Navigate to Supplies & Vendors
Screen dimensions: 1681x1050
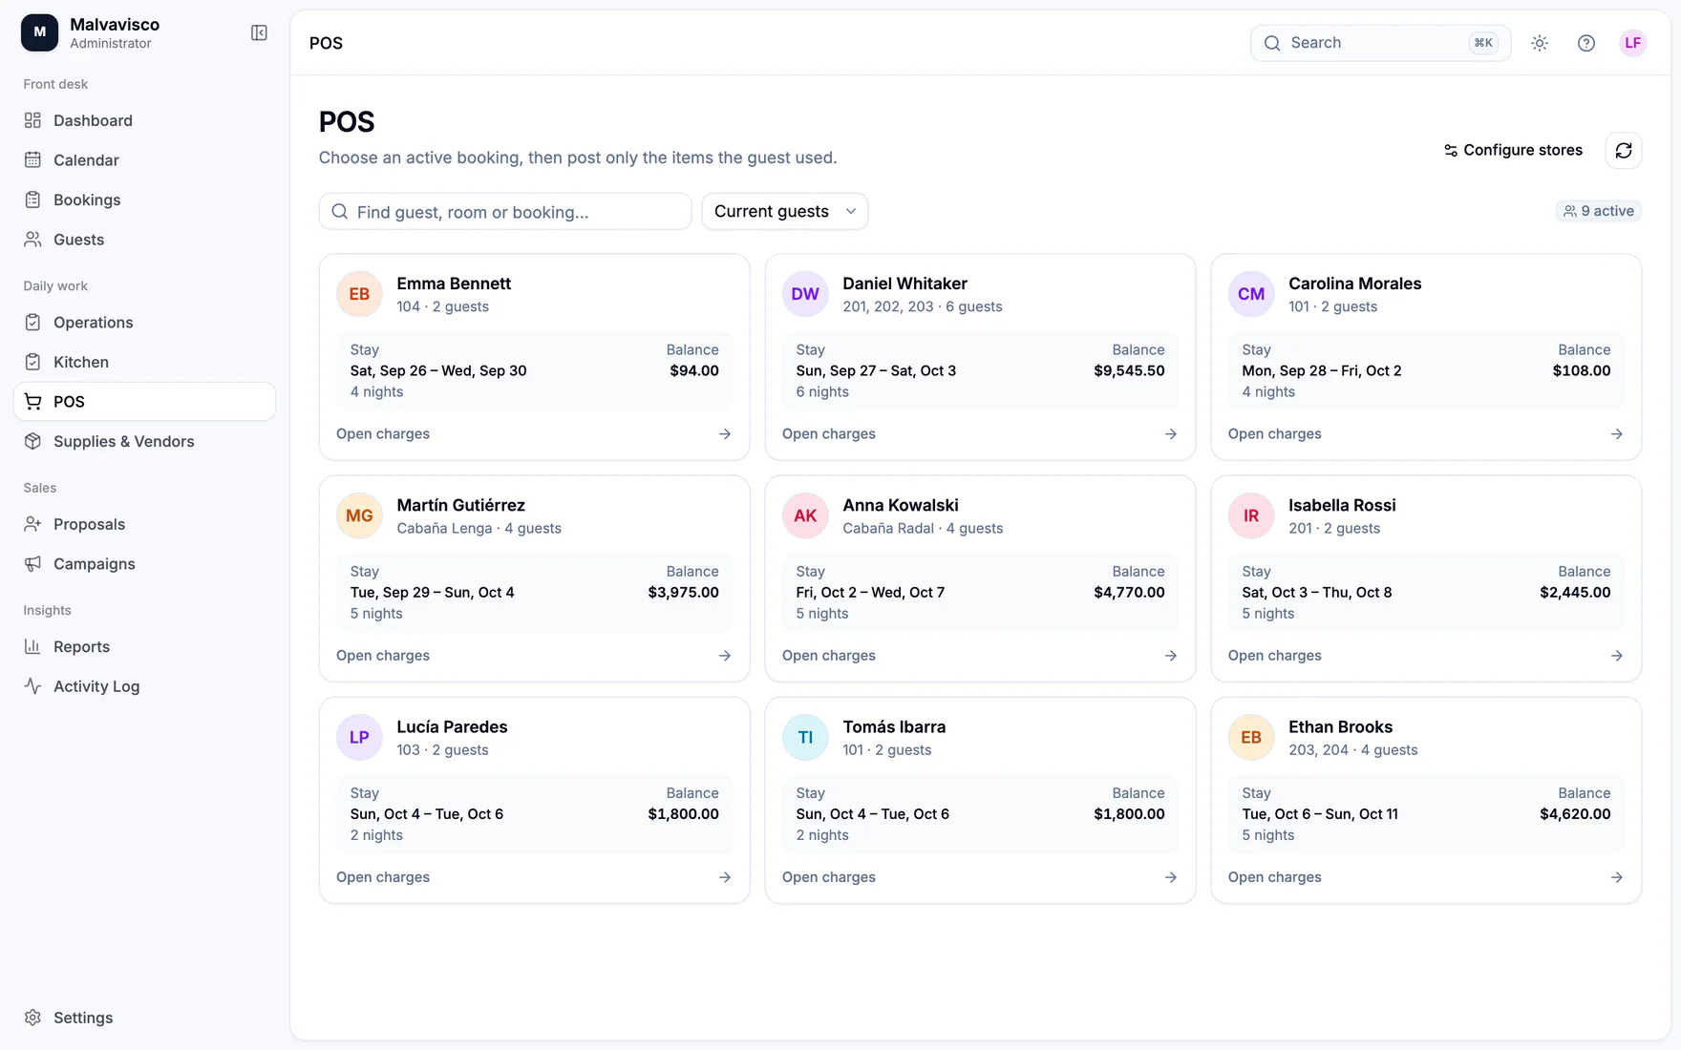[144, 441]
